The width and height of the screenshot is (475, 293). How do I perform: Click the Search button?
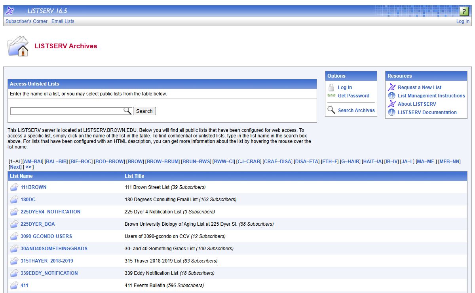click(x=144, y=111)
